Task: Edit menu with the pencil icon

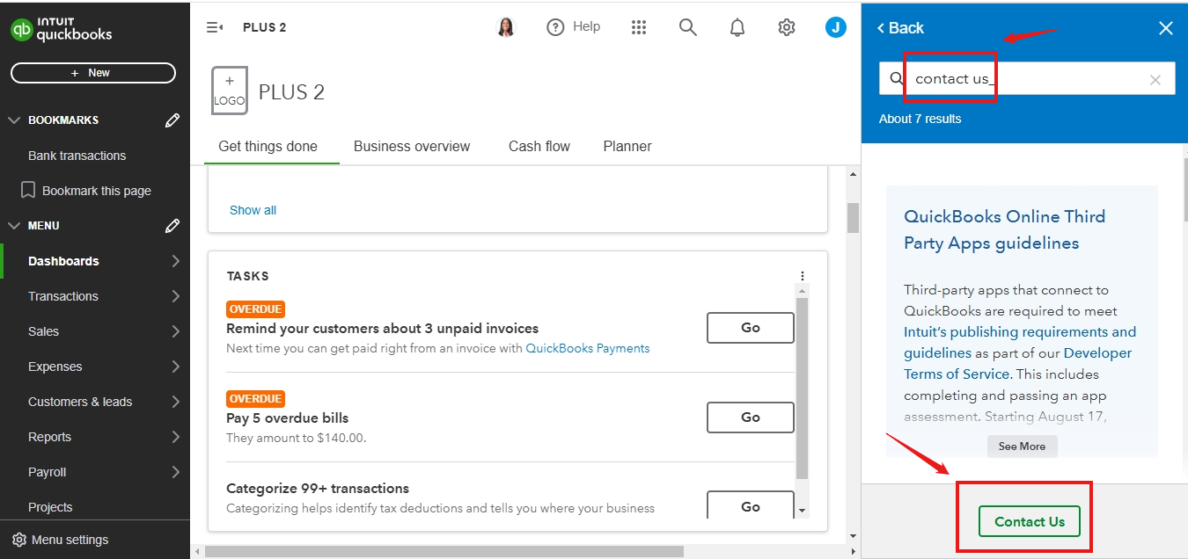Action: point(172,226)
